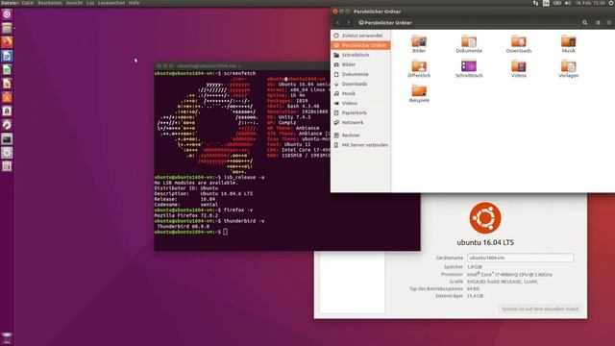Viewport: 615px width, 346px height.
Task: Select Musik in the sidebar
Action: tap(360, 93)
